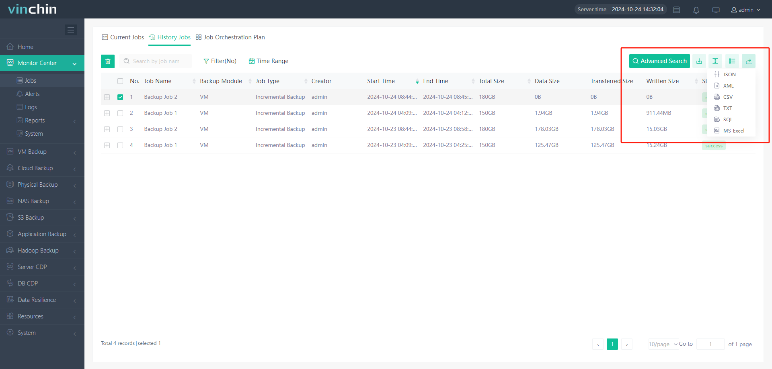Click the Advanced Search button

(659, 61)
